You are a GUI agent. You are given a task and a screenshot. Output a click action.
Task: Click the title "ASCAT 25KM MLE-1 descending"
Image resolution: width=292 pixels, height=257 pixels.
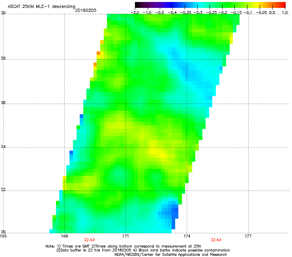click(41, 7)
